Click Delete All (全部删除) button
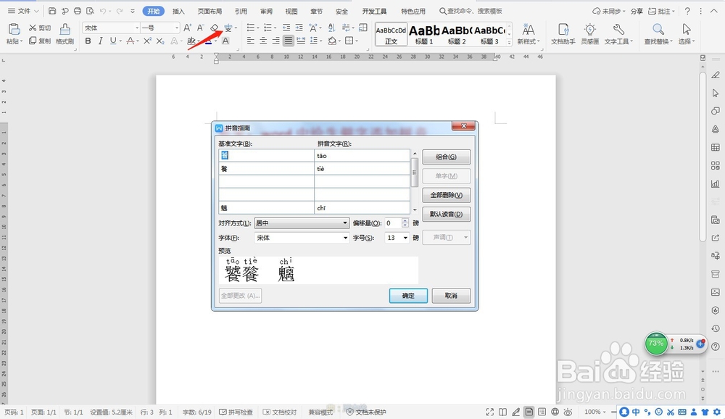Viewport: 725px width, 419px height. point(446,195)
